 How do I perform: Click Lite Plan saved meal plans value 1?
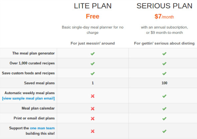(93, 83)
